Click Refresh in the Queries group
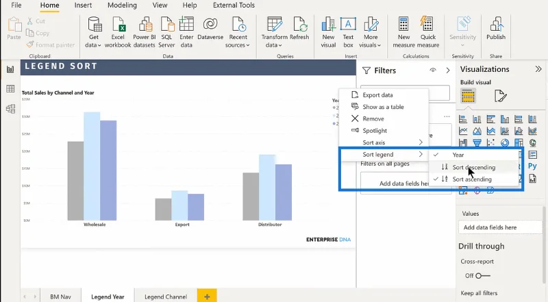 click(299, 29)
